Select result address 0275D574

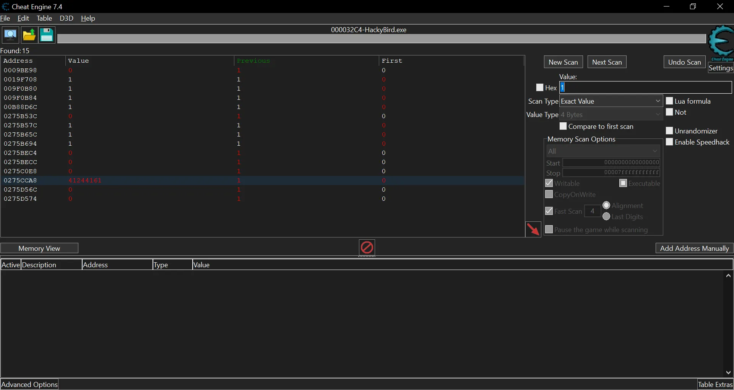tap(20, 199)
